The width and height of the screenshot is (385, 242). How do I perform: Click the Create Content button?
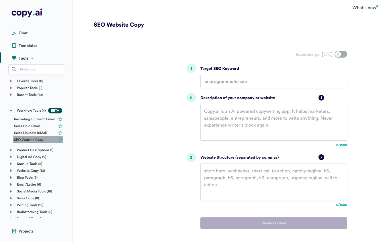[x=274, y=223]
